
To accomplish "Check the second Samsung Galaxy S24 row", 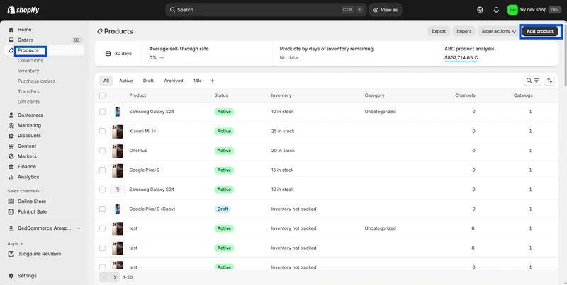I will tap(102, 190).
